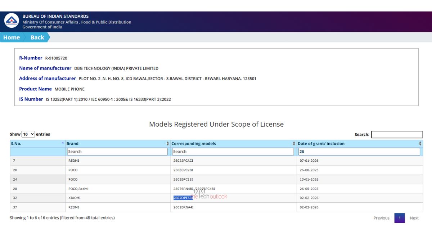Click the 13-01-2026 date cell

pyautogui.click(x=309, y=179)
